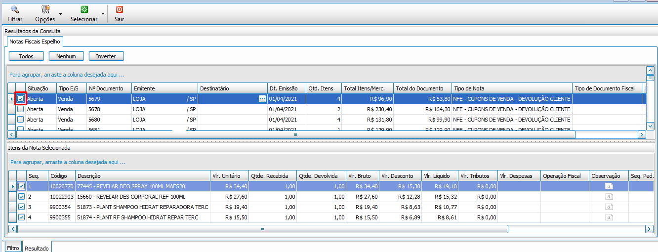Sort by Tipo E/S column header

click(72, 88)
